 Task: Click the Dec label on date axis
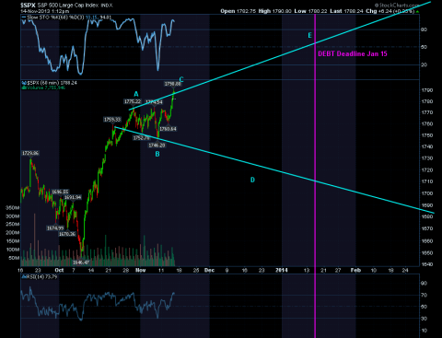click(x=209, y=270)
